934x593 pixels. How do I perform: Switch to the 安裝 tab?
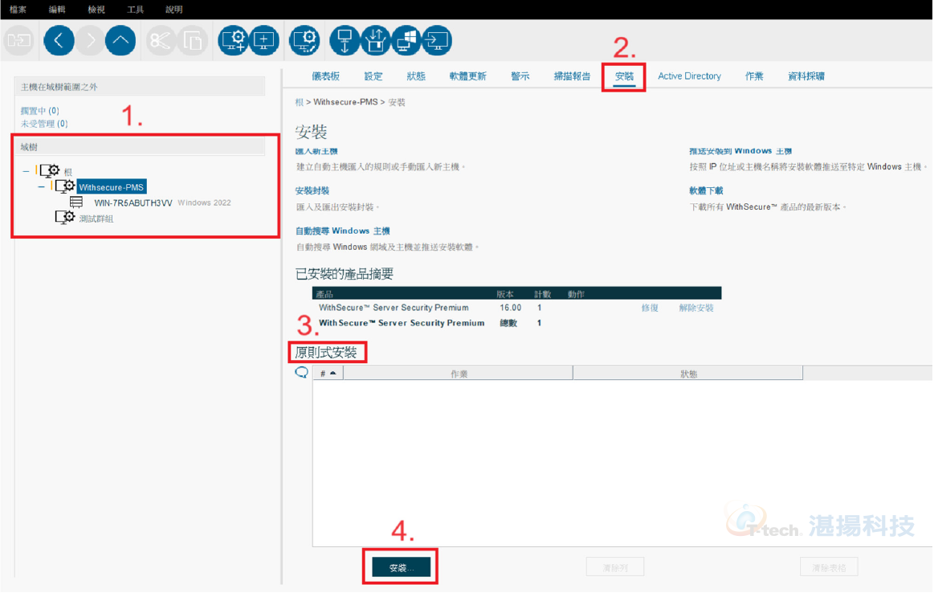point(624,76)
